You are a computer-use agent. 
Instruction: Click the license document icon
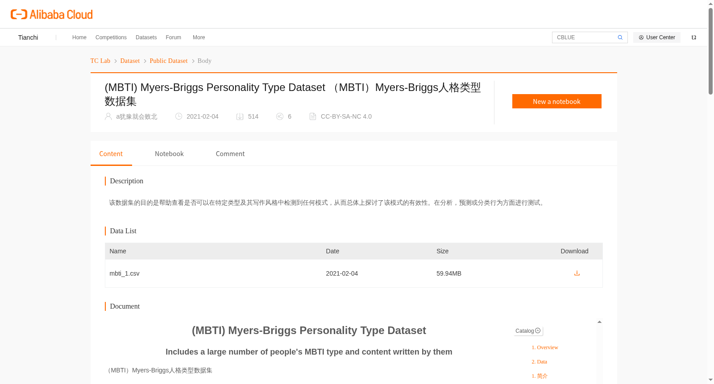pyautogui.click(x=313, y=116)
